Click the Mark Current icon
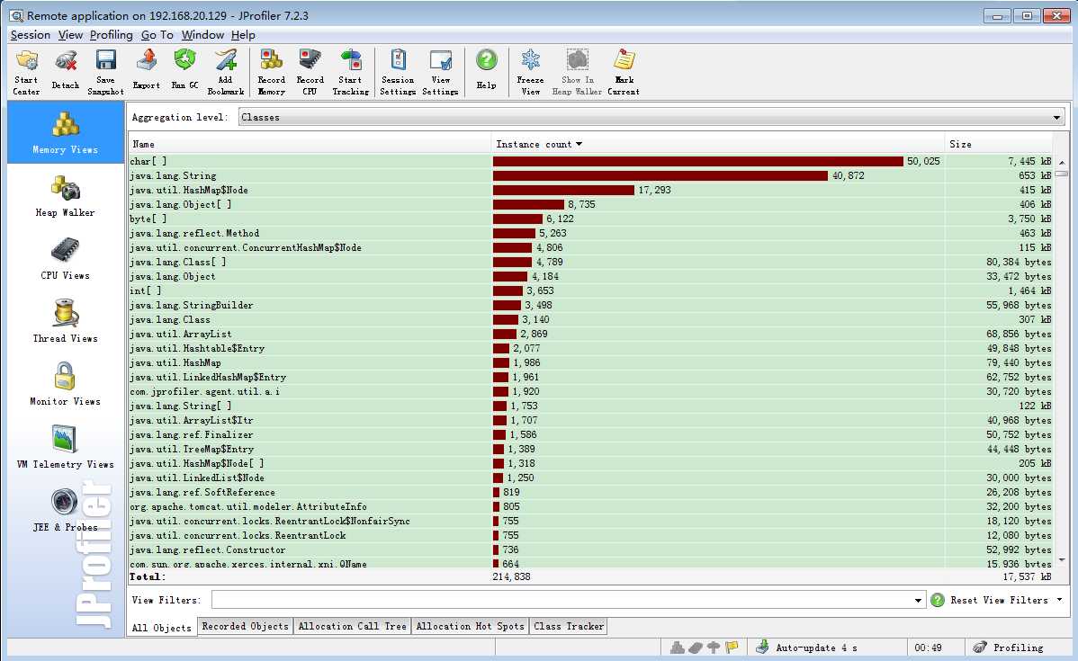 click(624, 60)
